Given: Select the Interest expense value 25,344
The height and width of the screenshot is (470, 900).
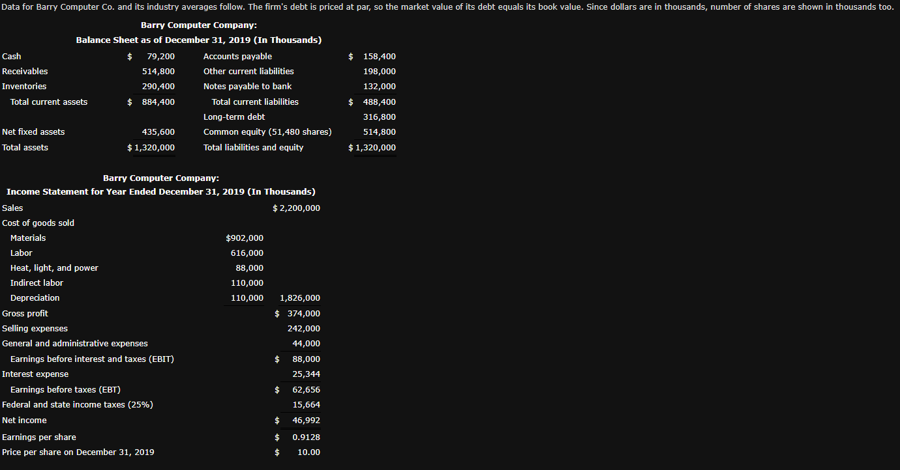Looking at the screenshot, I should click(x=307, y=374).
